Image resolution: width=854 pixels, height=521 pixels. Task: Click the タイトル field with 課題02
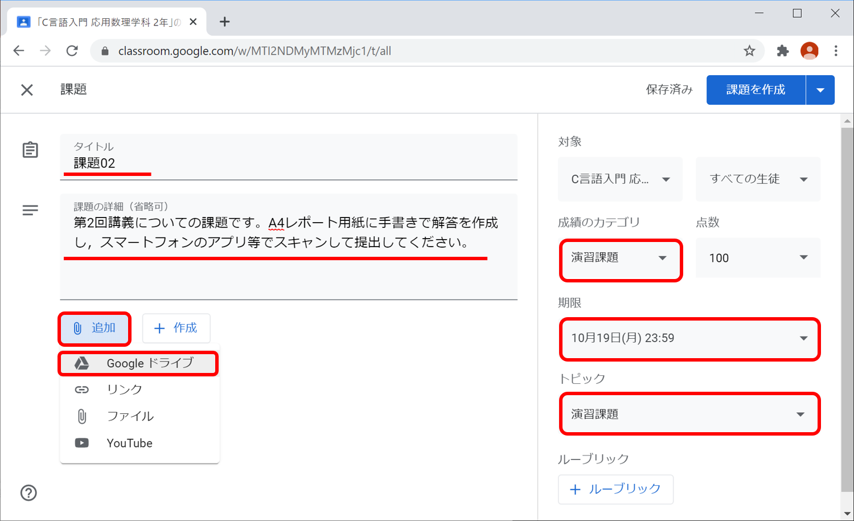point(289,157)
